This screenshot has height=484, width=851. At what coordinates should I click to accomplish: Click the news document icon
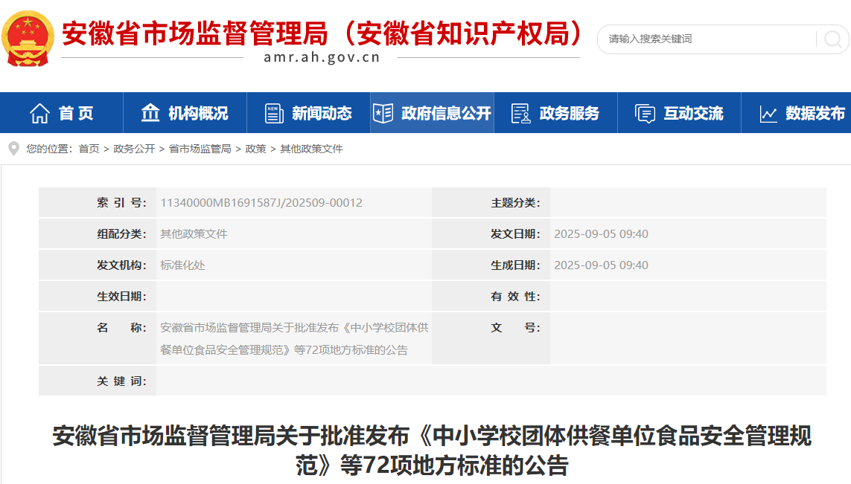coord(273,113)
